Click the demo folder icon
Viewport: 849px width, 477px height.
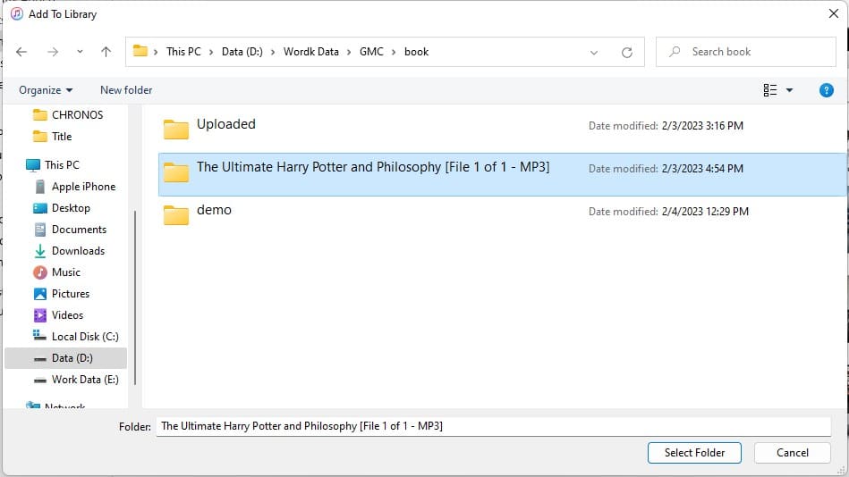(x=176, y=214)
